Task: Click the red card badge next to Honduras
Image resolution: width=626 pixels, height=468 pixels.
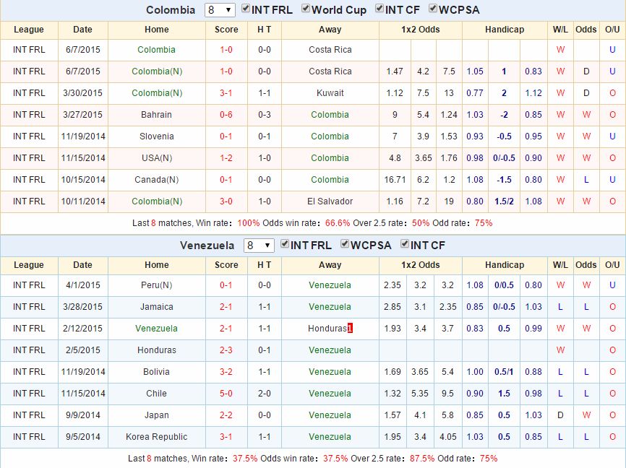Action: [350, 329]
